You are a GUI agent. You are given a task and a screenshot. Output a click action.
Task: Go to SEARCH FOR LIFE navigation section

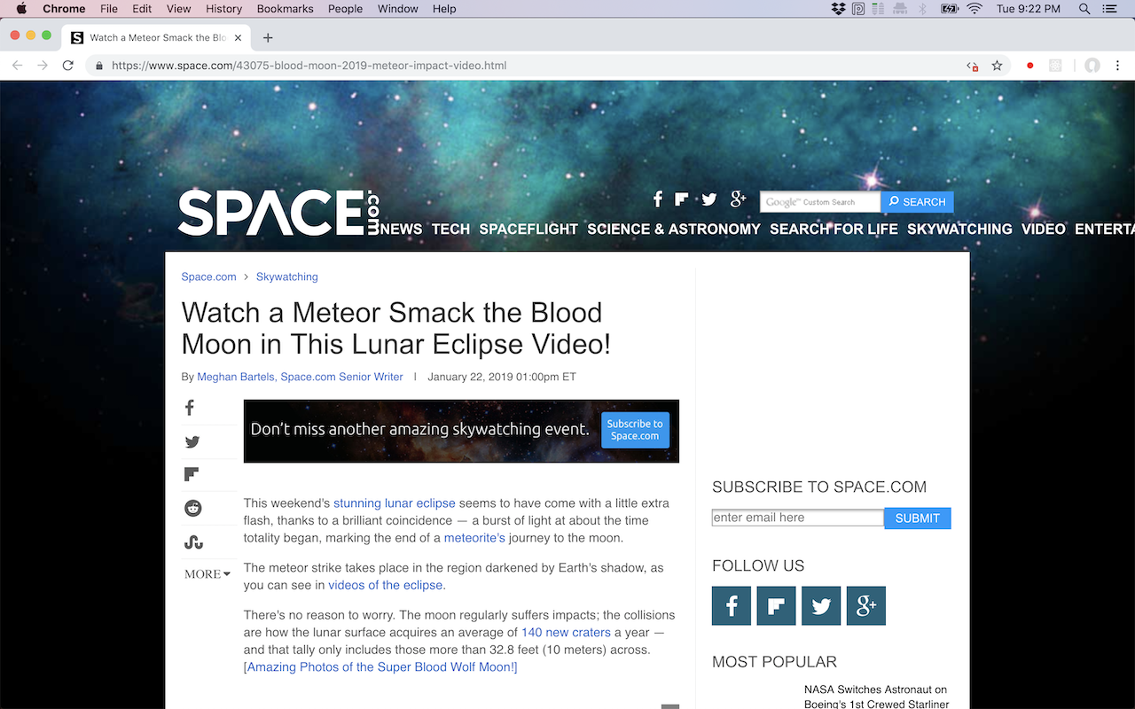click(x=834, y=229)
